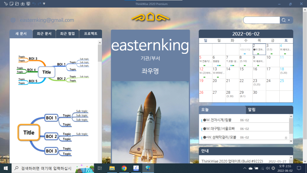Click the 2022-06-02 calendar header
This screenshot has height=173, width=307.
coord(246,34)
